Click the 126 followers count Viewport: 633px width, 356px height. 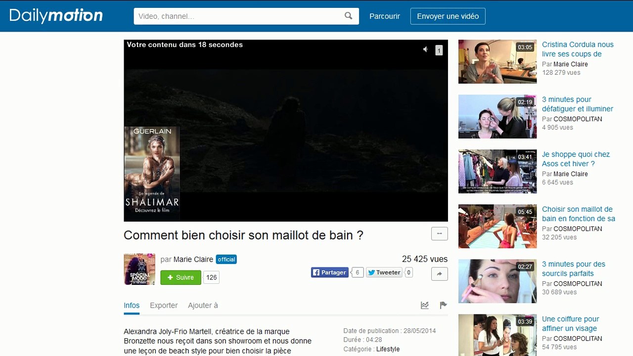tap(212, 277)
